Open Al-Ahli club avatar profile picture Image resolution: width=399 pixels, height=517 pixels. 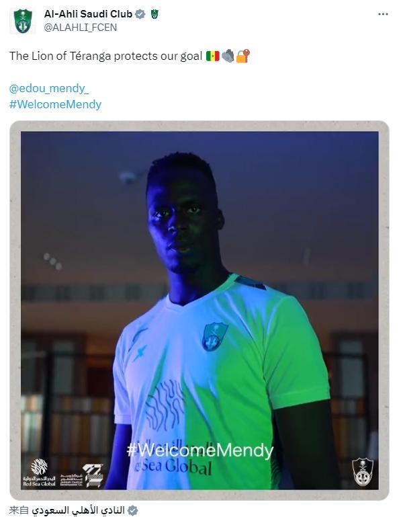(23, 21)
